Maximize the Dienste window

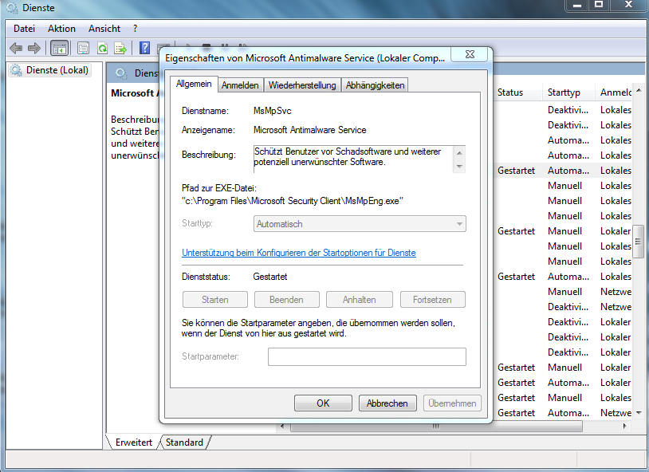(599, 5)
